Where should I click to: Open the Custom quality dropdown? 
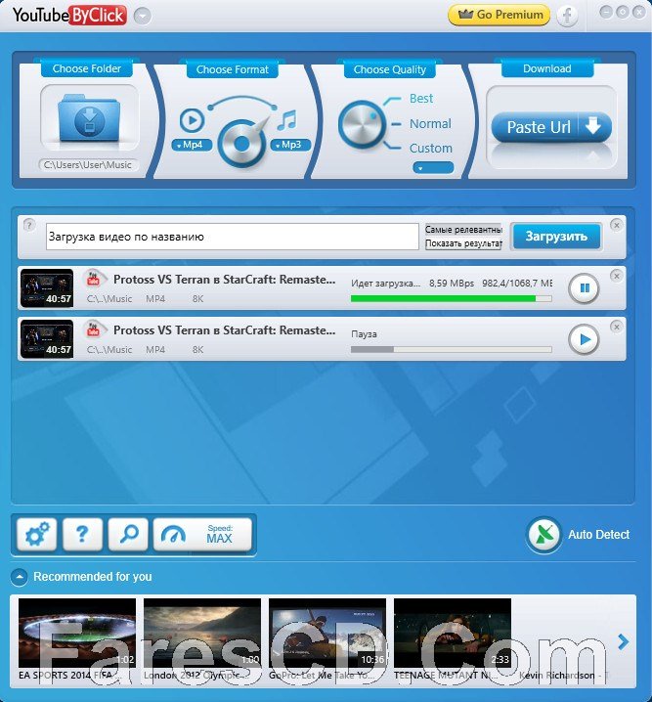(433, 168)
